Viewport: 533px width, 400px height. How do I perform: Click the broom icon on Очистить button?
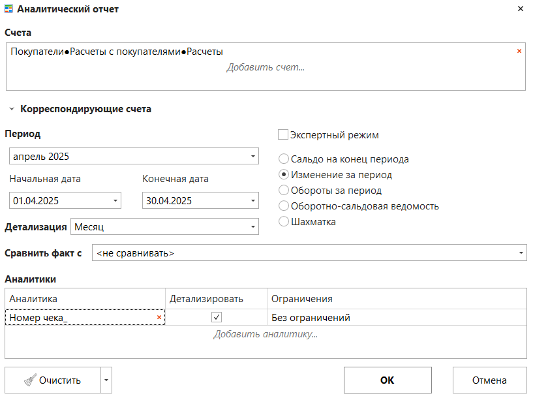point(29,380)
